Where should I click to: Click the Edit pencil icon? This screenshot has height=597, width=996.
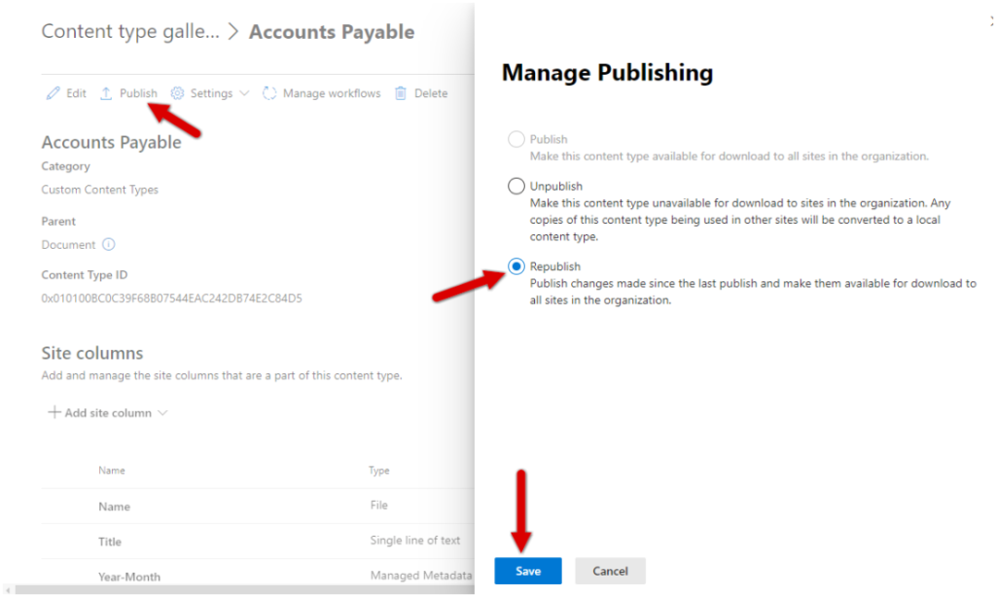pyautogui.click(x=53, y=93)
